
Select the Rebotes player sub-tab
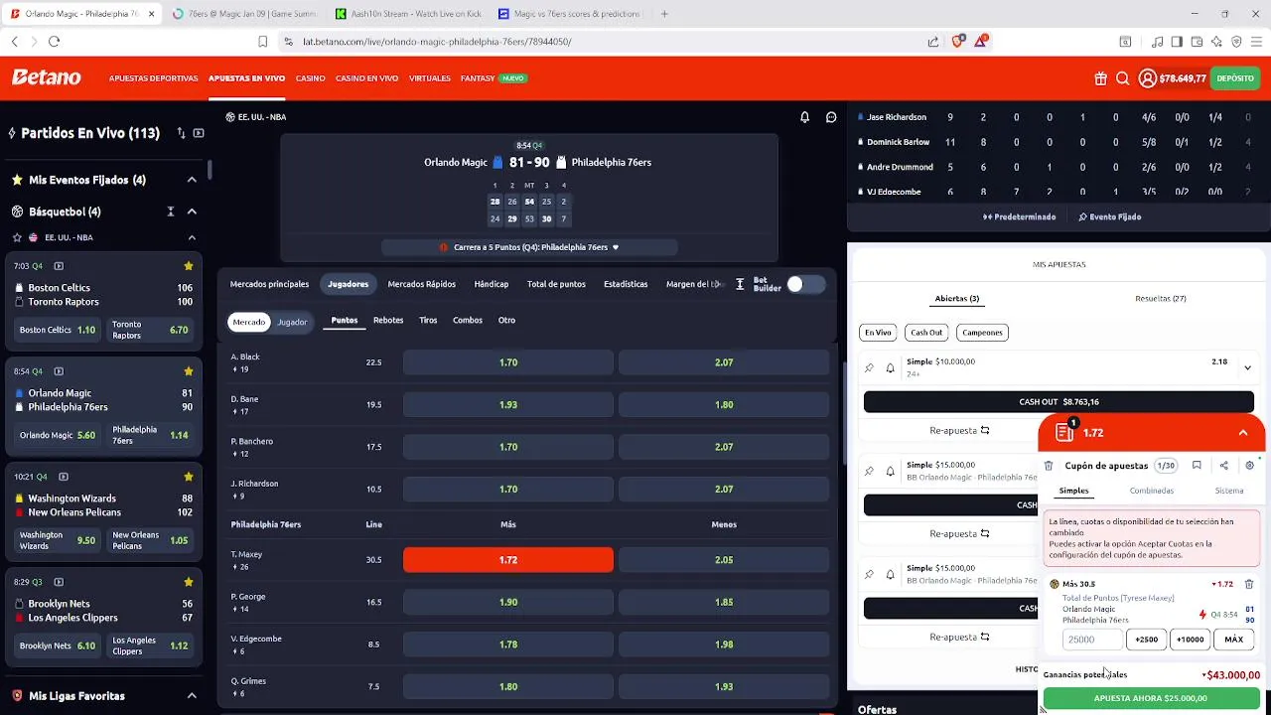388,320
